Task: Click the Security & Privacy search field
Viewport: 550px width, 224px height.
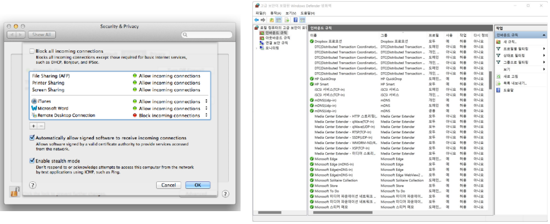Action: tap(206, 35)
